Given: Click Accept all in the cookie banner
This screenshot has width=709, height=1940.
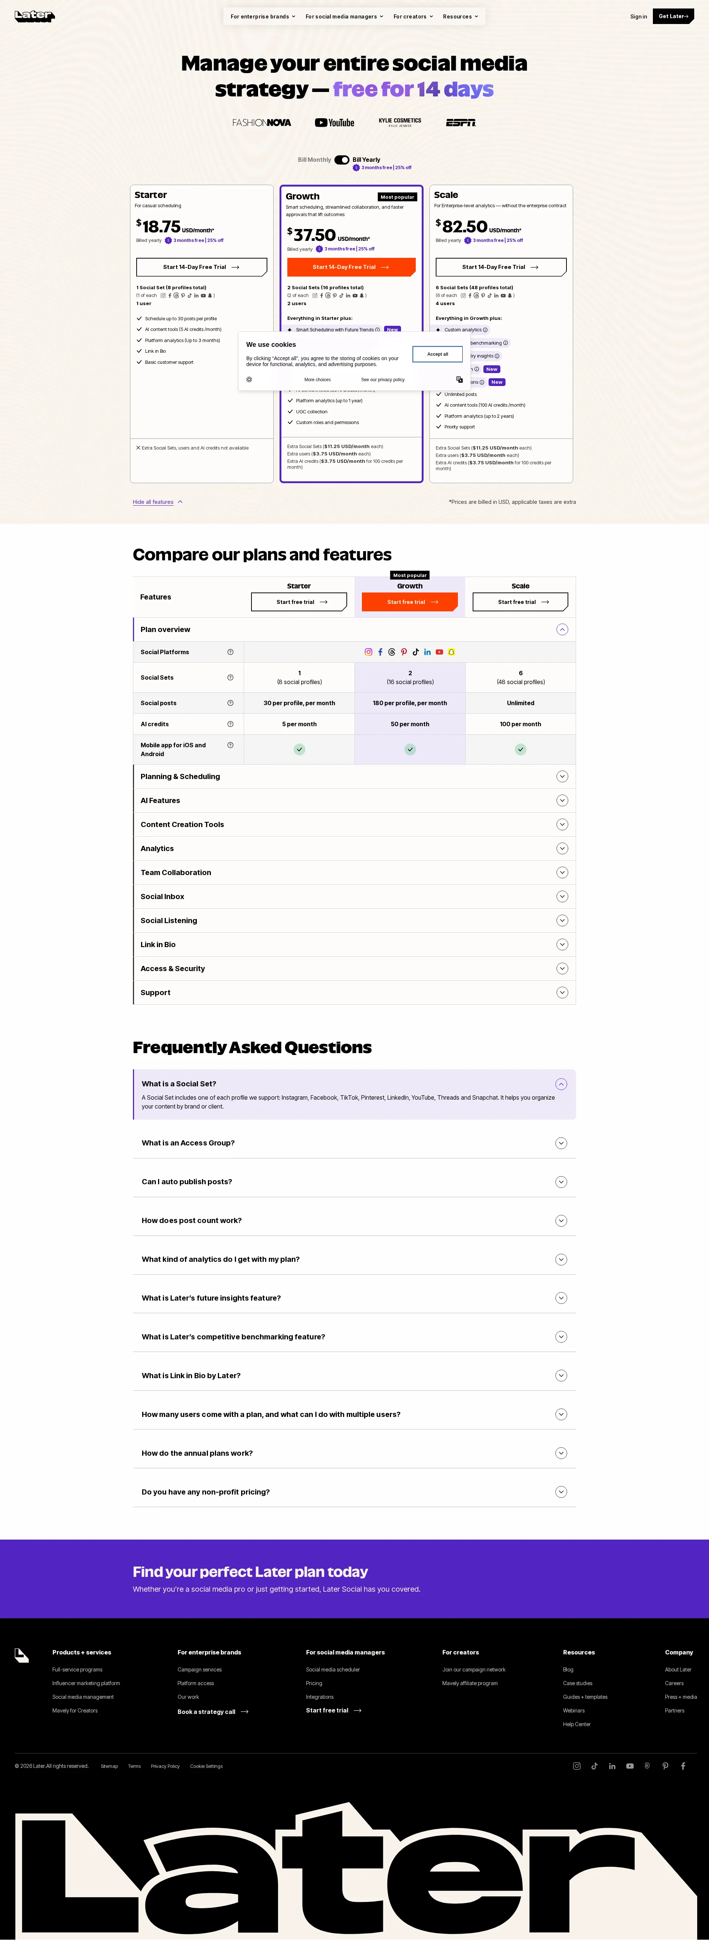Looking at the screenshot, I should (437, 354).
